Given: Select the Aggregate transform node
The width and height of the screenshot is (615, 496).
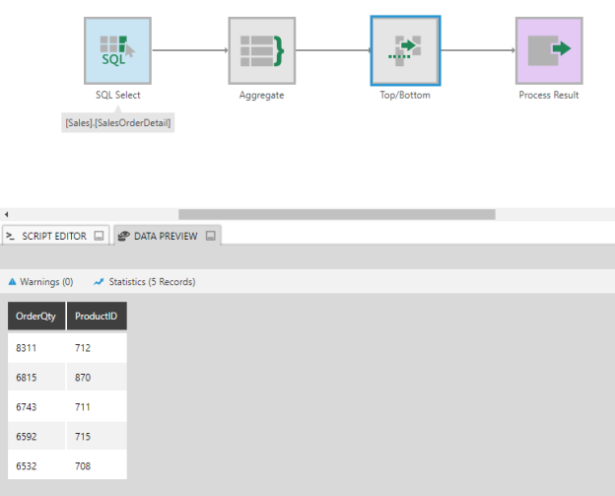Looking at the screenshot, I should pyautogui.click(x=261, y=50).
